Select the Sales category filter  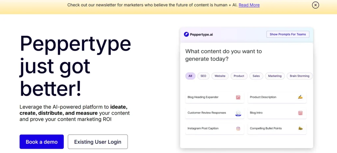[256, 76]
